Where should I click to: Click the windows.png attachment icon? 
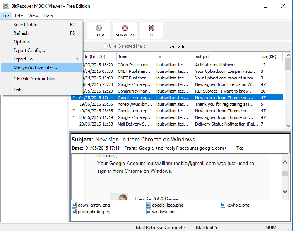(x=149, y=212)
